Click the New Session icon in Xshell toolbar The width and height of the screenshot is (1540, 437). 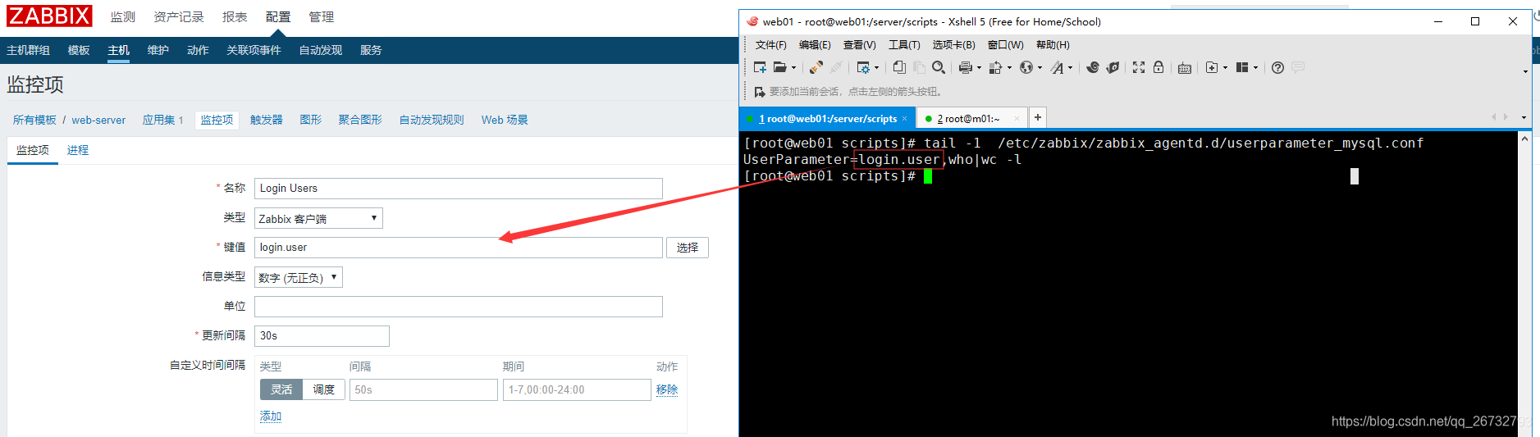pos(760,67)
